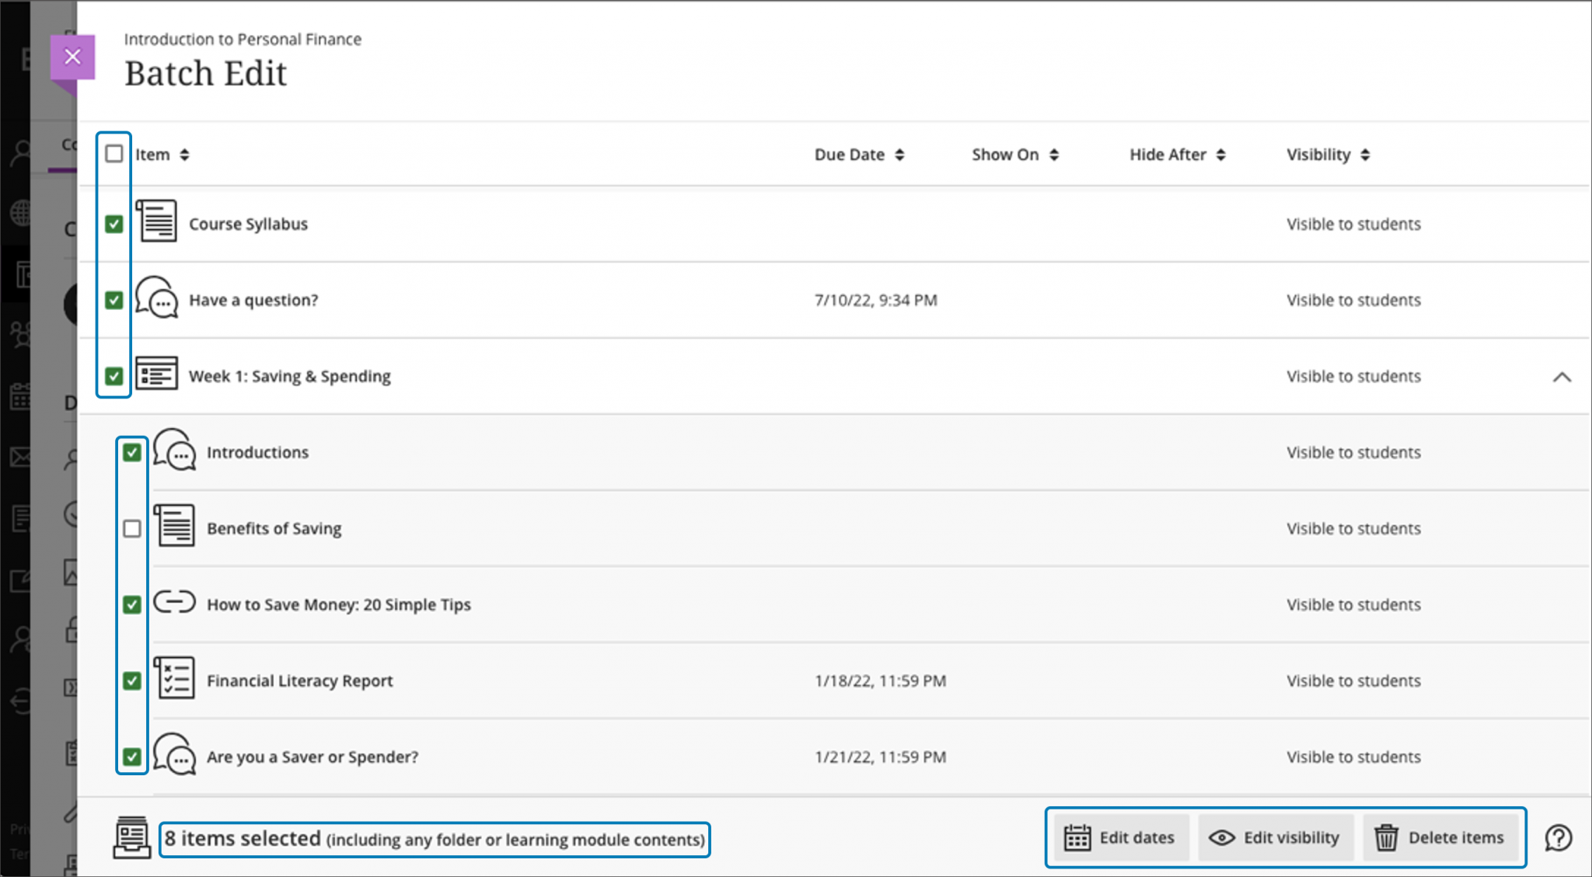The width and height of the screenshot is (1592, 877).
Task: Click the link icon beside How to Save Money
Action: pyautogui.click(x=175, y=604)
